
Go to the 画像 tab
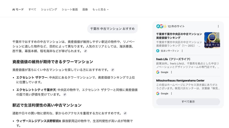click(85, 10)
